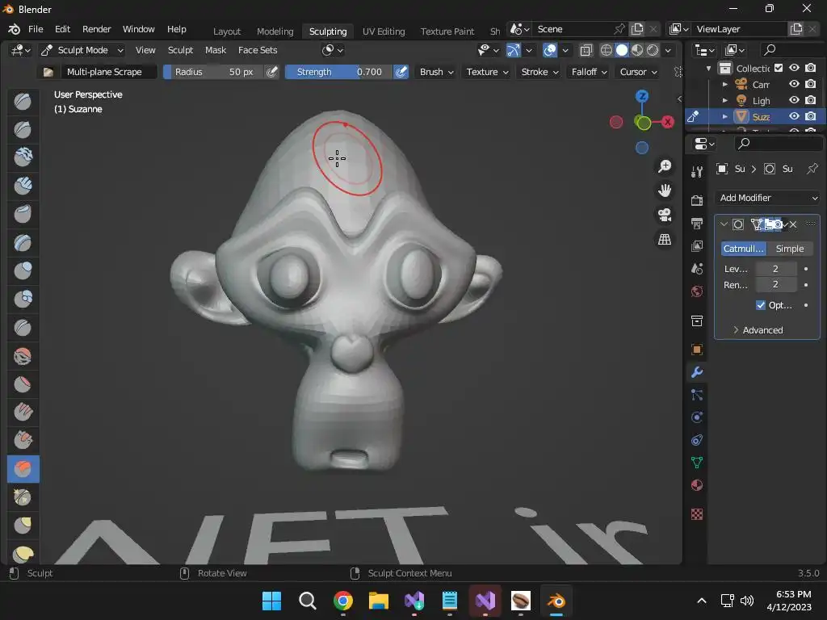Open the Material properties tab

click(697, 485)
